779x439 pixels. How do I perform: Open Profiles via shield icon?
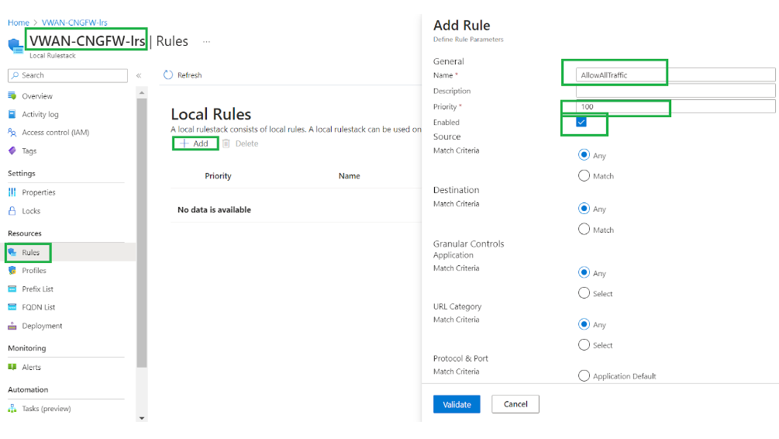point(12,271)
